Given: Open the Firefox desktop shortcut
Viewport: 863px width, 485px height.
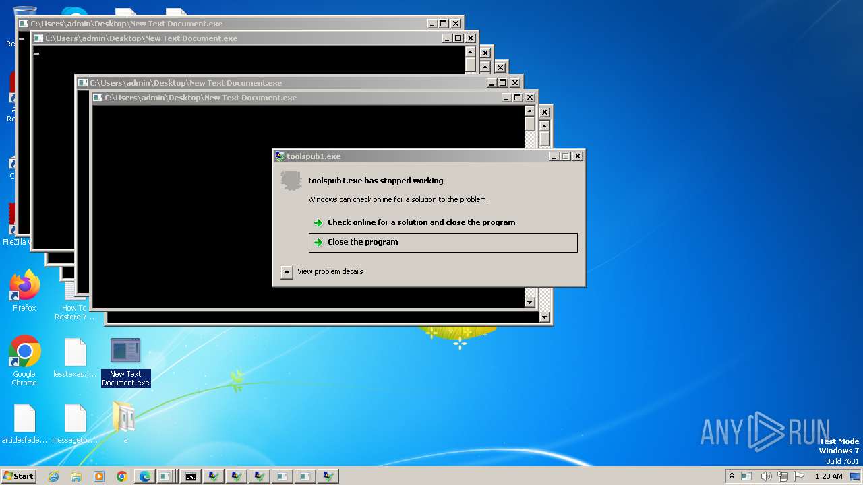Looking at the screenshot, I should click(24, 291).
